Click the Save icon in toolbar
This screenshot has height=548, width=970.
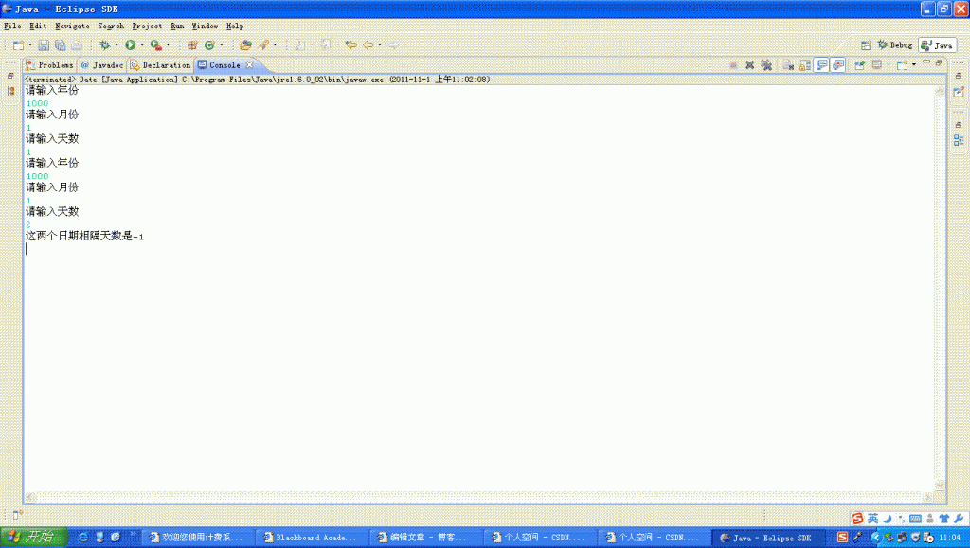44,45
